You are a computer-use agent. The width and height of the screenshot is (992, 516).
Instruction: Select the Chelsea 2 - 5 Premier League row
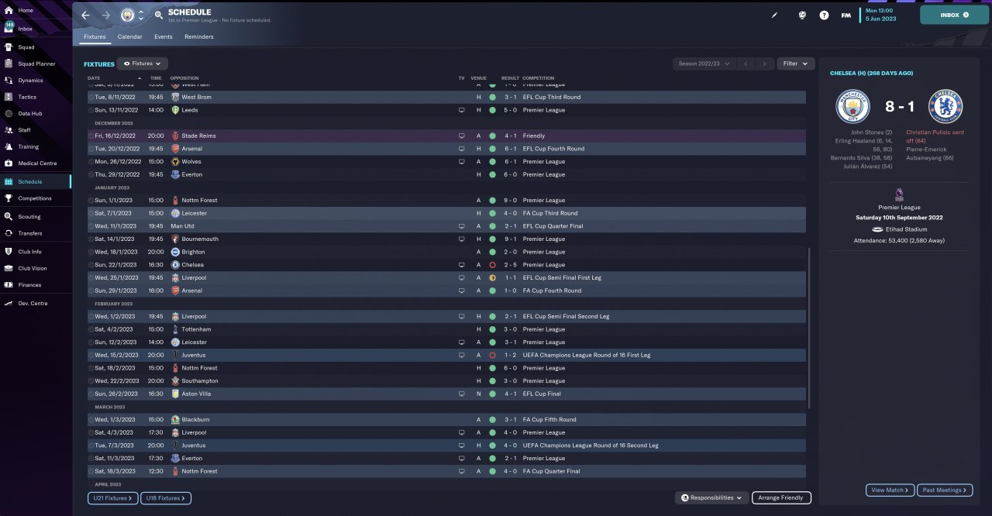(x=446, y=265)
